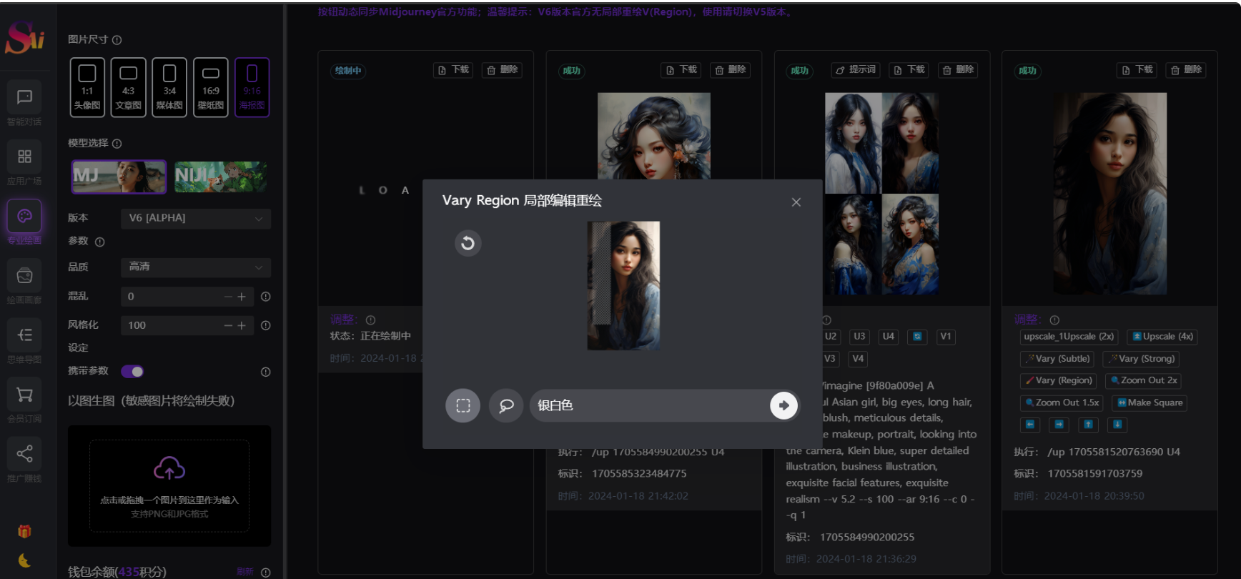Choose the MJ model thumbnail
This screenshot has height=579, width=1241.
(119, 177)
